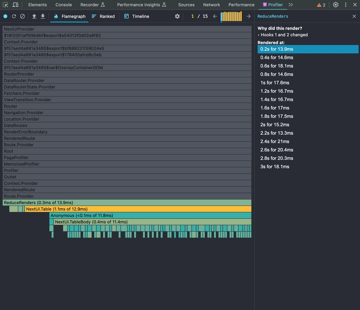Image resolution: width=360 pixels, height=310 pixels.
Task: Click the load profile upload icon
Action: 34,16
